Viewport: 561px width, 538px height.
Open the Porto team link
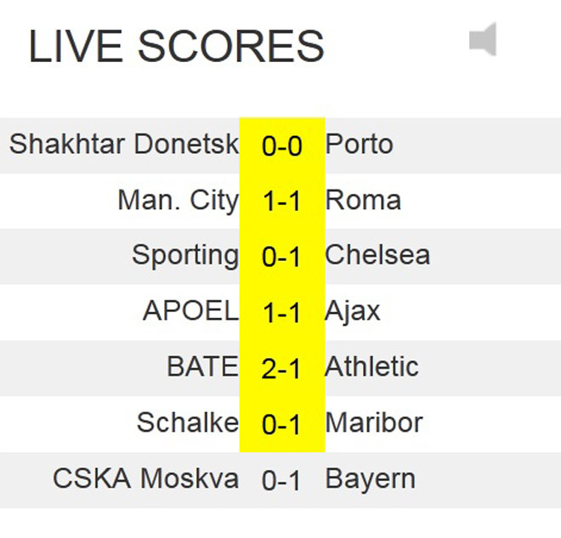click(x=359, y=144)
